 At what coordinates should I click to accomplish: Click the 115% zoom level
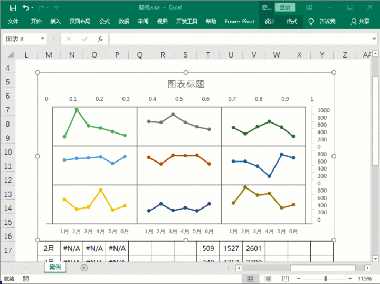pos(365,279)
